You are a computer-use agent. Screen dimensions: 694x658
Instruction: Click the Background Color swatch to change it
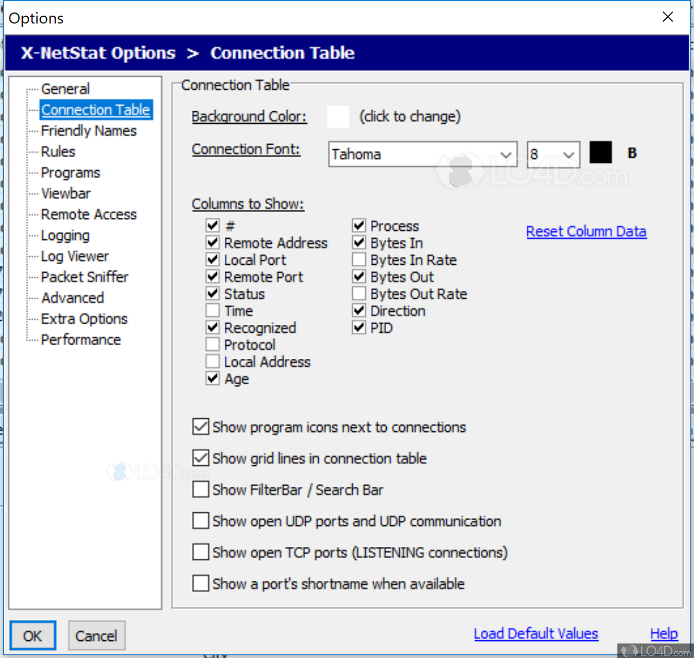pos(338,116)
